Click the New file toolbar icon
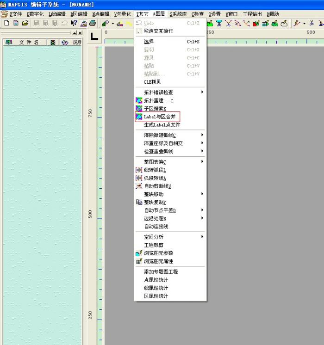Screen dimensions: 324x345 pyautogui.click(x=7, y=23)
